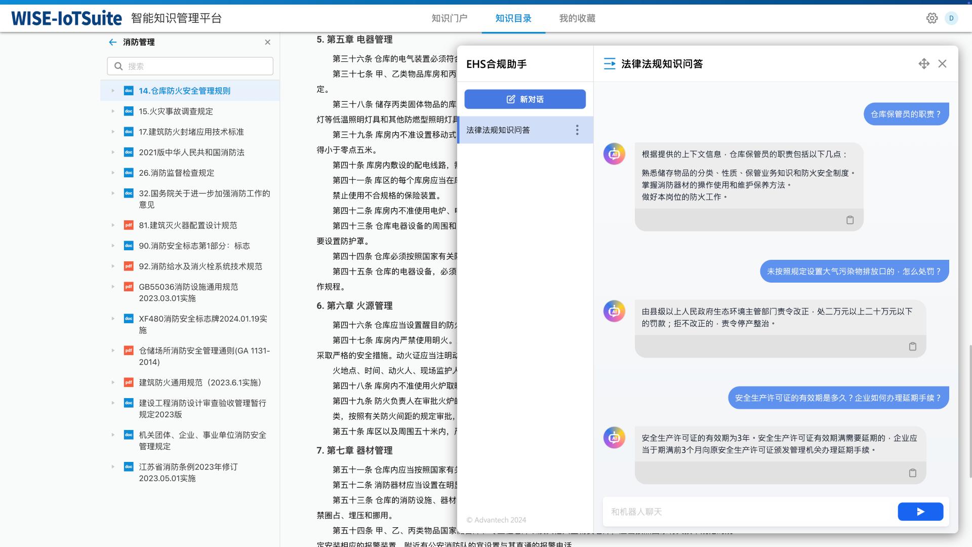Image resolution: width=972 pixels, height=547 pixels.
Task: Click doc icon of 2021版中华人民共和国消防法
Action: coord(129,152)
